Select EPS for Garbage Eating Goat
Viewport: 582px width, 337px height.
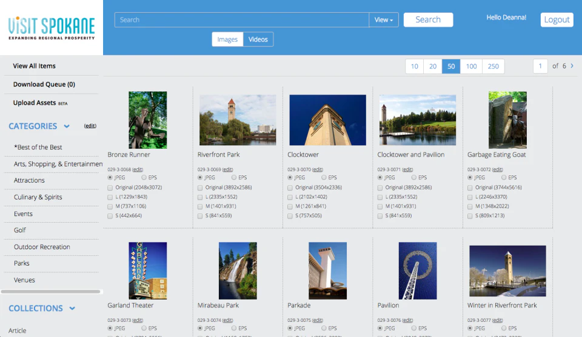click(x=504, y=177)
